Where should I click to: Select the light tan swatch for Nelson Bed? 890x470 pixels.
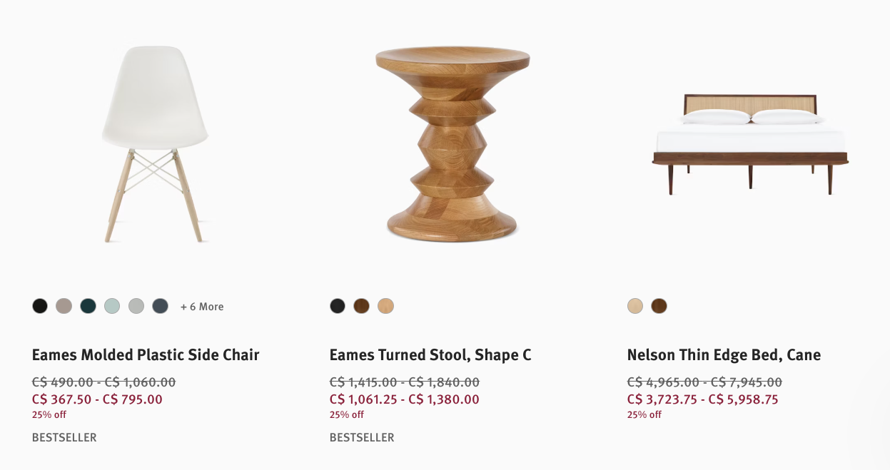tap(635, 306)
